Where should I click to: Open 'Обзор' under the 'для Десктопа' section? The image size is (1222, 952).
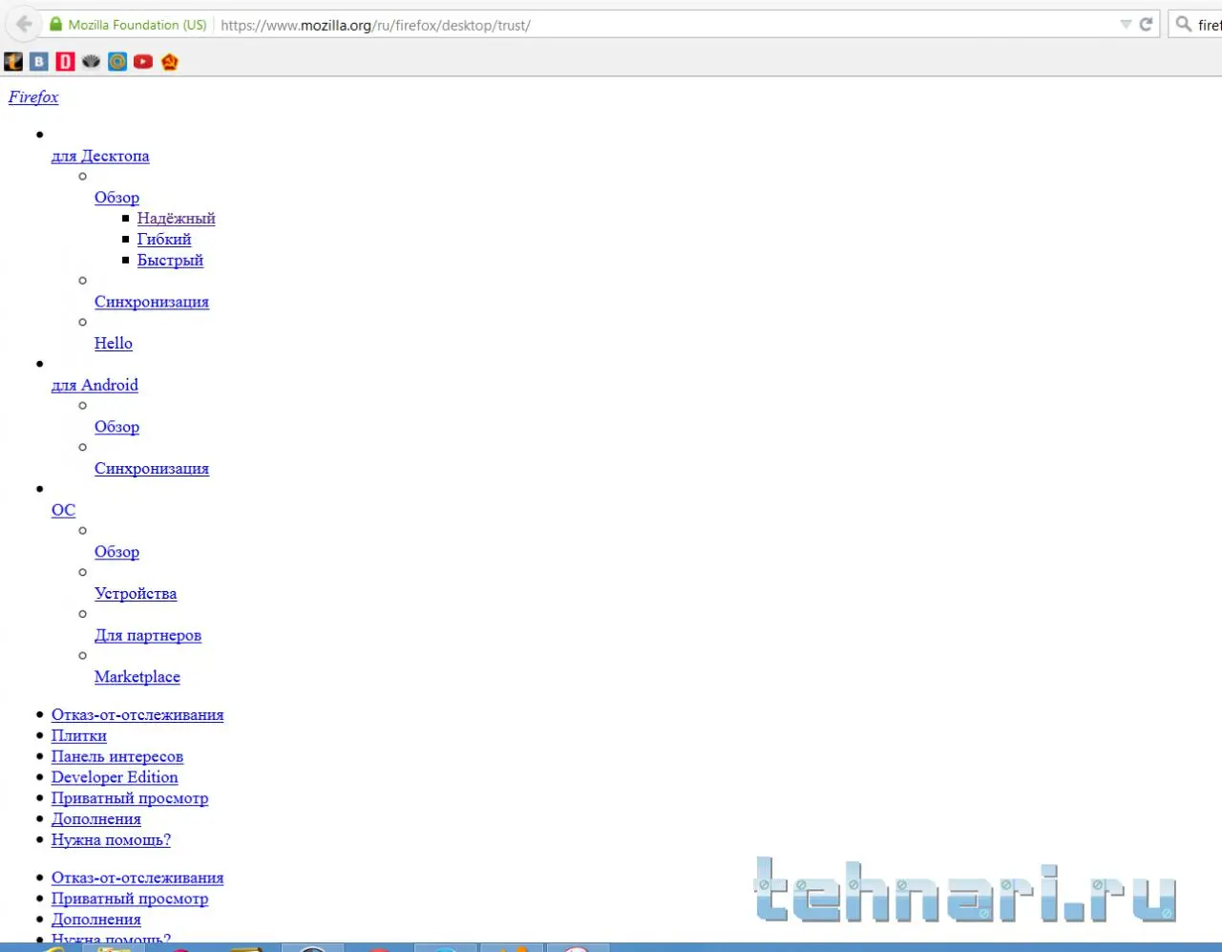pyautogui.click(x=116, y=198)
